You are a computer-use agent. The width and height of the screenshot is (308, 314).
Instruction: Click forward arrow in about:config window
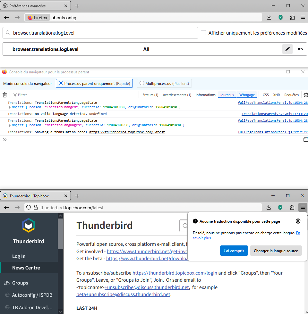pos(17,17)
